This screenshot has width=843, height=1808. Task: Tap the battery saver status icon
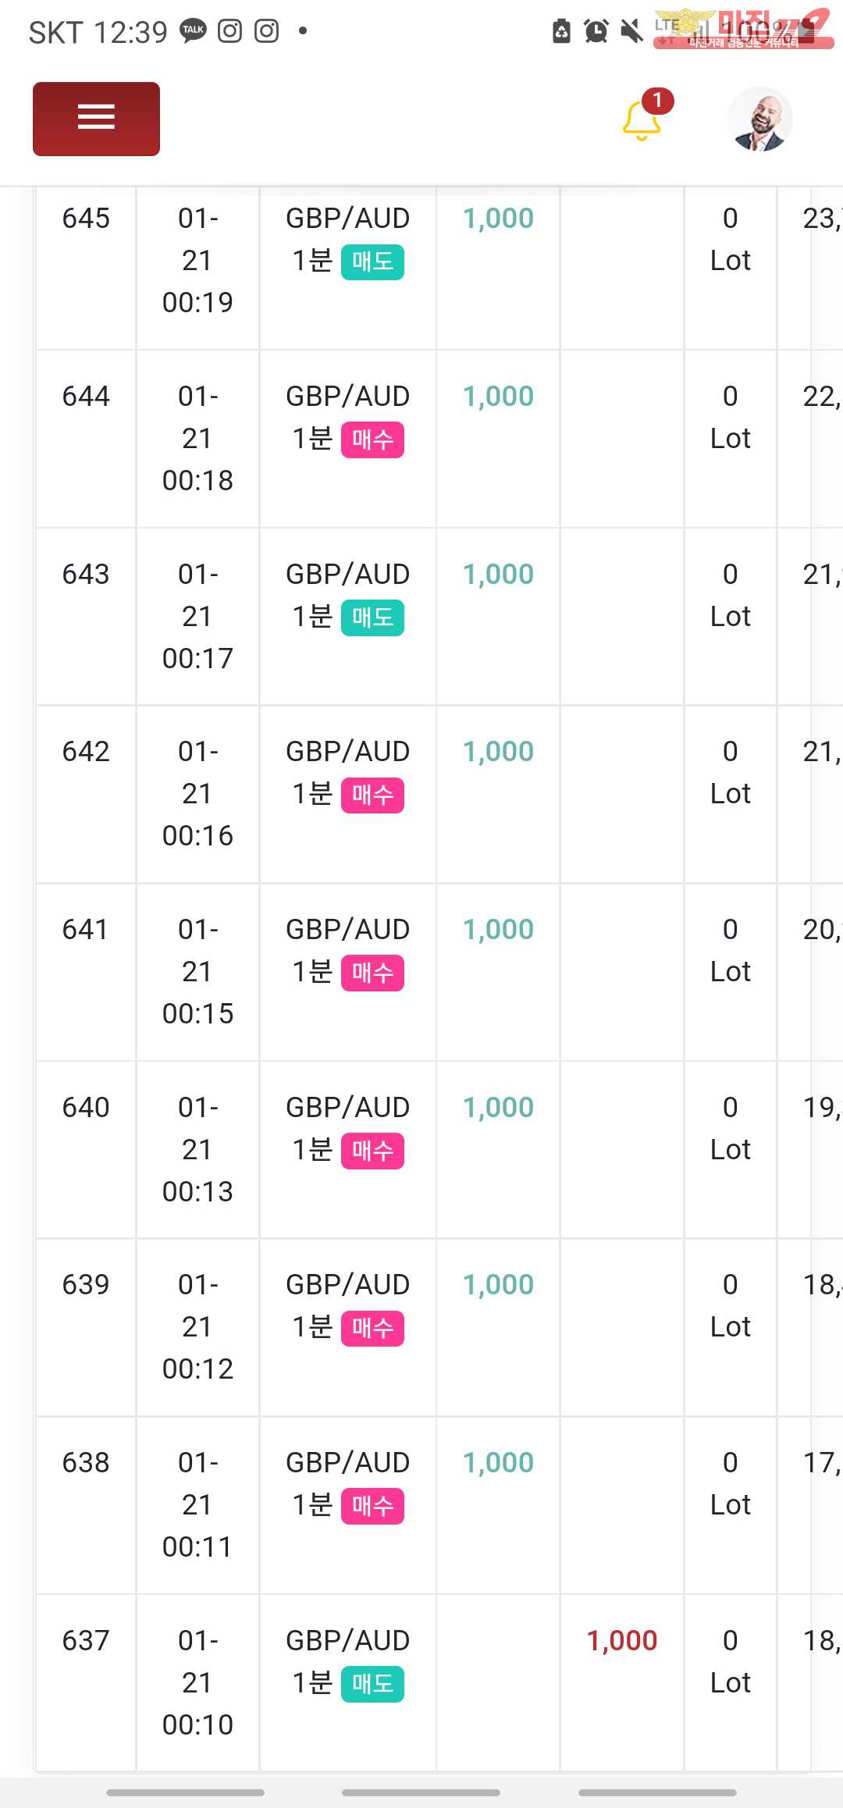click(561, 31)
